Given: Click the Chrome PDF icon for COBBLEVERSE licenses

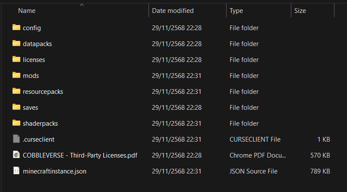Looking at the screenshot, I should pyautogui.click(x=16, y=155).
